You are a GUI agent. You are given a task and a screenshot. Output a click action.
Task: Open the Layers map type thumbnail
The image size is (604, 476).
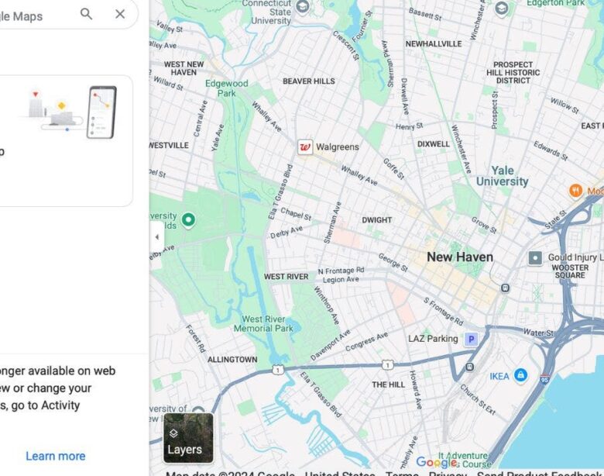(x=188, y=438)
